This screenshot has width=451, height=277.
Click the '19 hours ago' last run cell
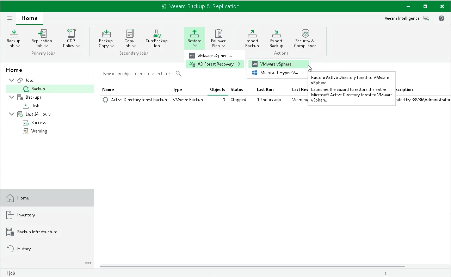pyautogui.click(x=269, y=100)
